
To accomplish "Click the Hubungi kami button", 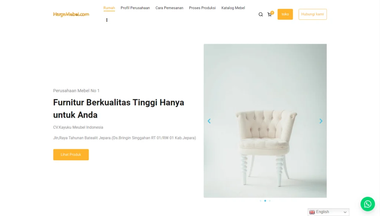I will click(312, 14).
